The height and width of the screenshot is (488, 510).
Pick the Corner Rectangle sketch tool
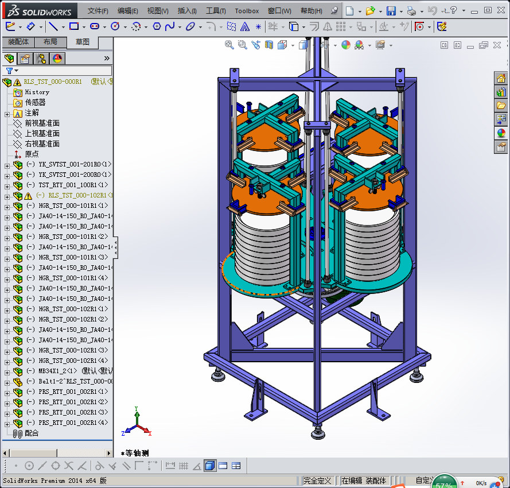[73, 26]
